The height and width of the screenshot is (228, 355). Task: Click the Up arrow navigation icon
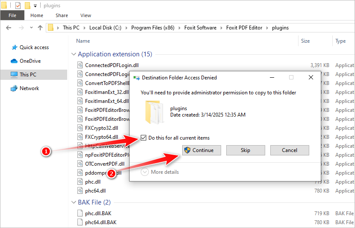point(40,28)
